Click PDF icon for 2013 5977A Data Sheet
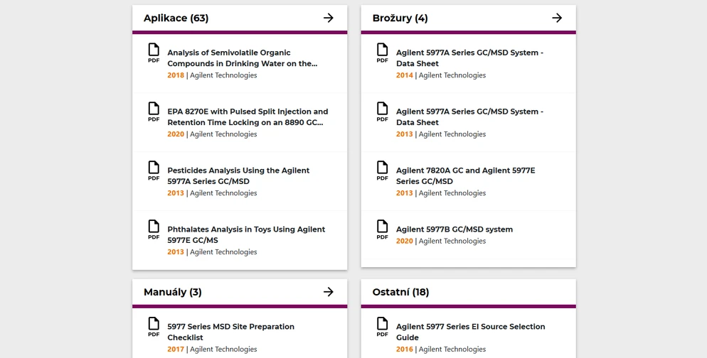This screenshot has width=707, height=358. coord(383,112)
